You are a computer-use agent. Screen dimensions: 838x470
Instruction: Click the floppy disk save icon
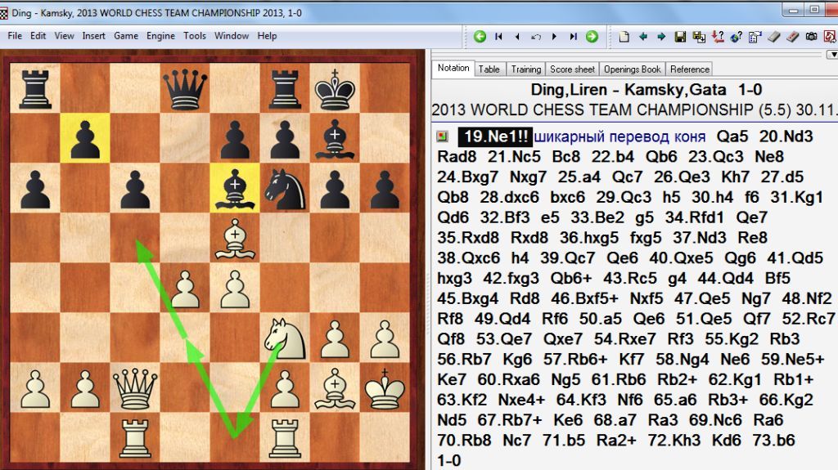[680, 36]
